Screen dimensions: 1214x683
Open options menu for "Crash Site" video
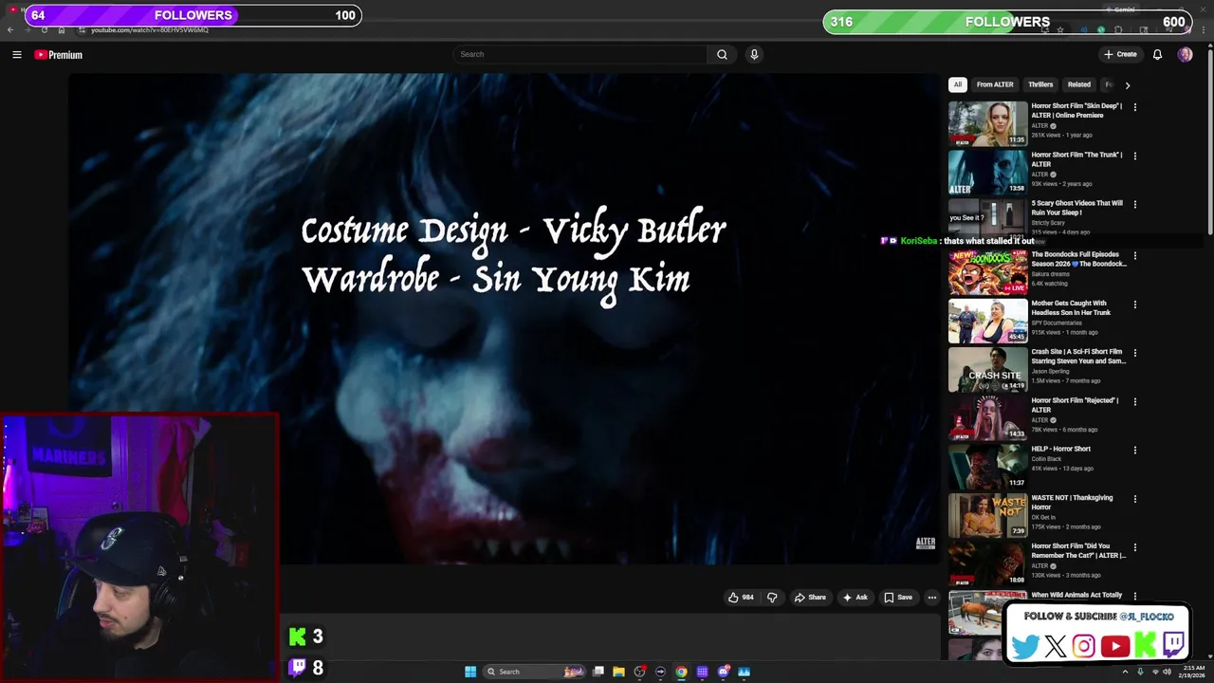click(1134, 353)
